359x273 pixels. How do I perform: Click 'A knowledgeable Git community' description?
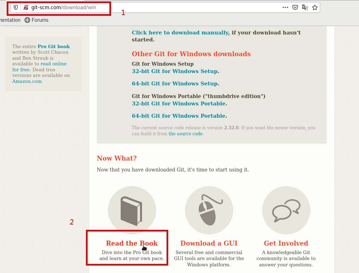(286, 259)
